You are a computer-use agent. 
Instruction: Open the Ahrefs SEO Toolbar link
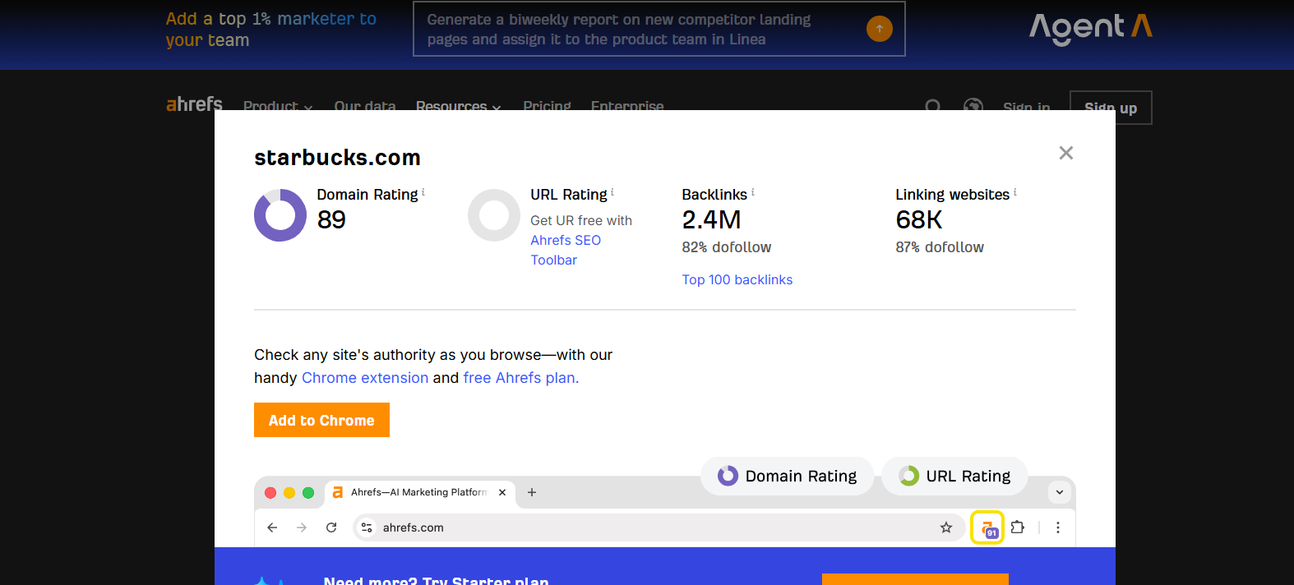pos(566,250)
